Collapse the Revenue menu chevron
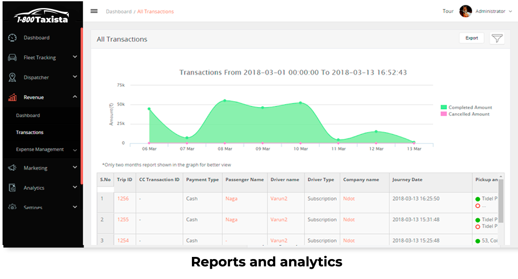518x279 pixels. (75, 97)
